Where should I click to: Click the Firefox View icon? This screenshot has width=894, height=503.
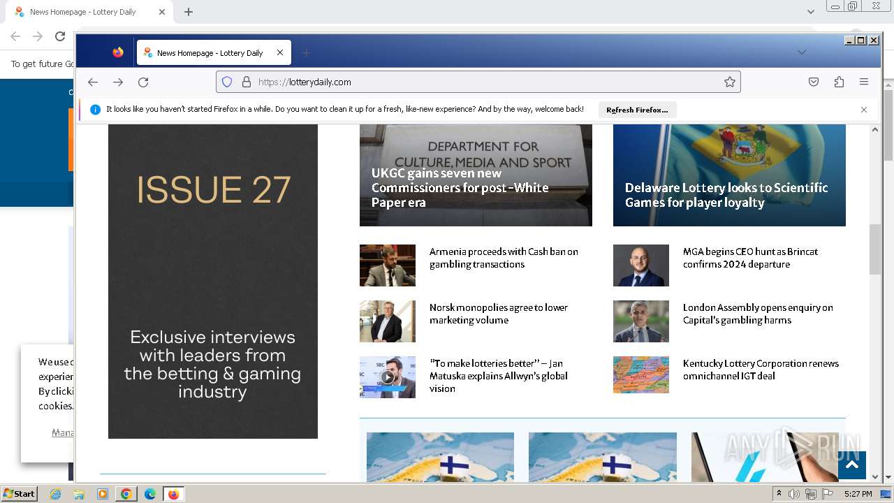click(x=118, y=52)
